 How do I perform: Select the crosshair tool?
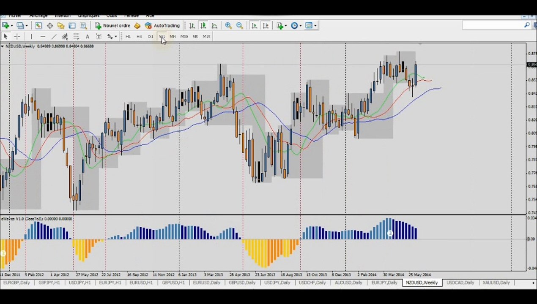[17, 37]
